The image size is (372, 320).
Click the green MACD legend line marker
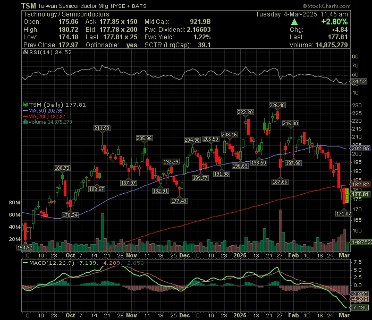coord(25,263)
